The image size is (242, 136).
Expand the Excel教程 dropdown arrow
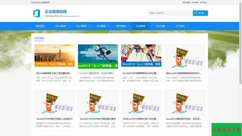point(90,26)
